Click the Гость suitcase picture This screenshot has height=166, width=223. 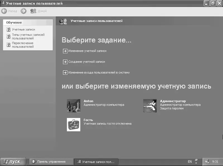[74, 124]
